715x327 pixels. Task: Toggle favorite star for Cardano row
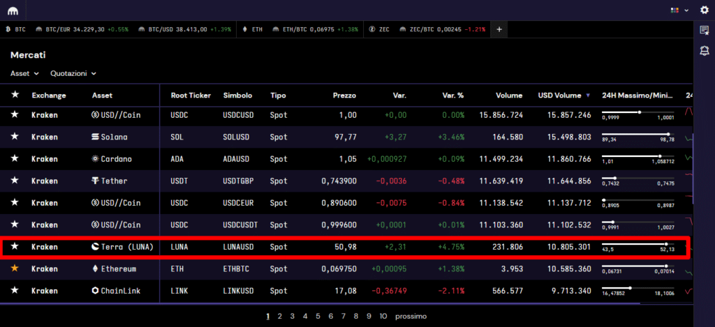[15, 158]
